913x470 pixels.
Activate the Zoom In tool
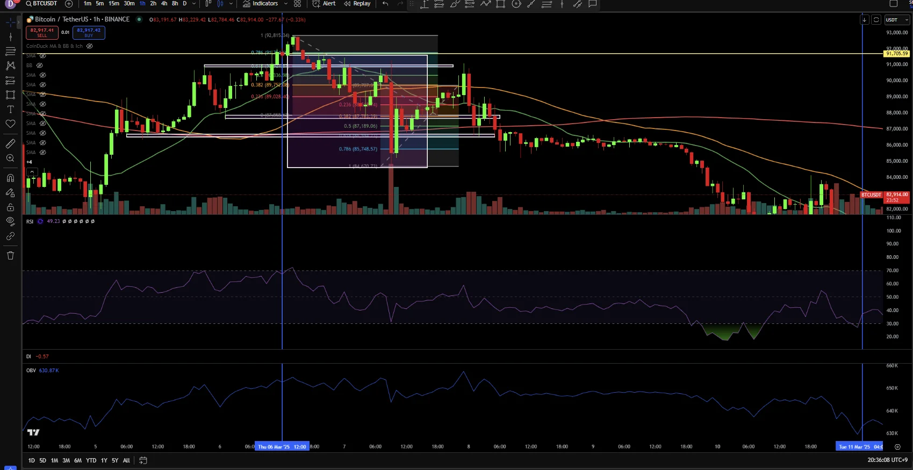click(10, 158)
